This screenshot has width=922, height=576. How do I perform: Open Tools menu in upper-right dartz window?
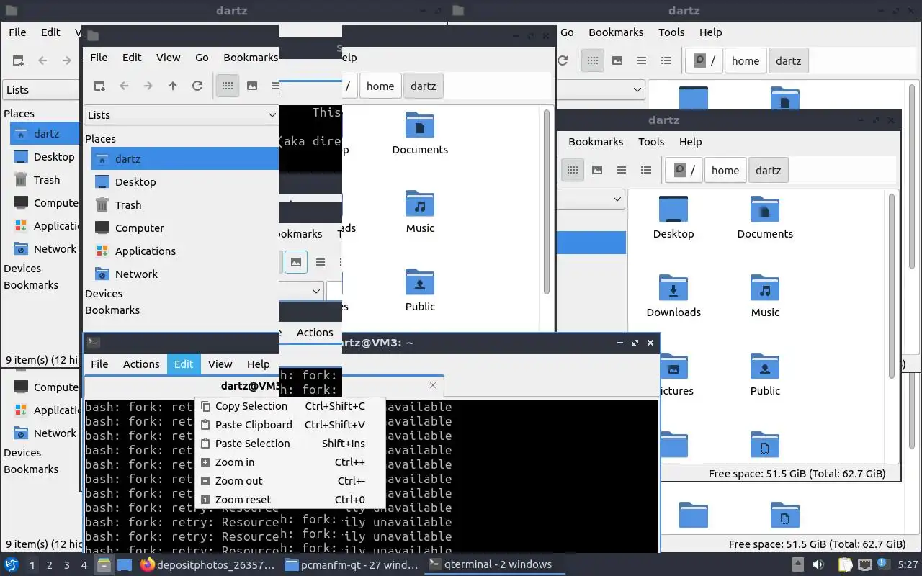click(x=671, y=32)
